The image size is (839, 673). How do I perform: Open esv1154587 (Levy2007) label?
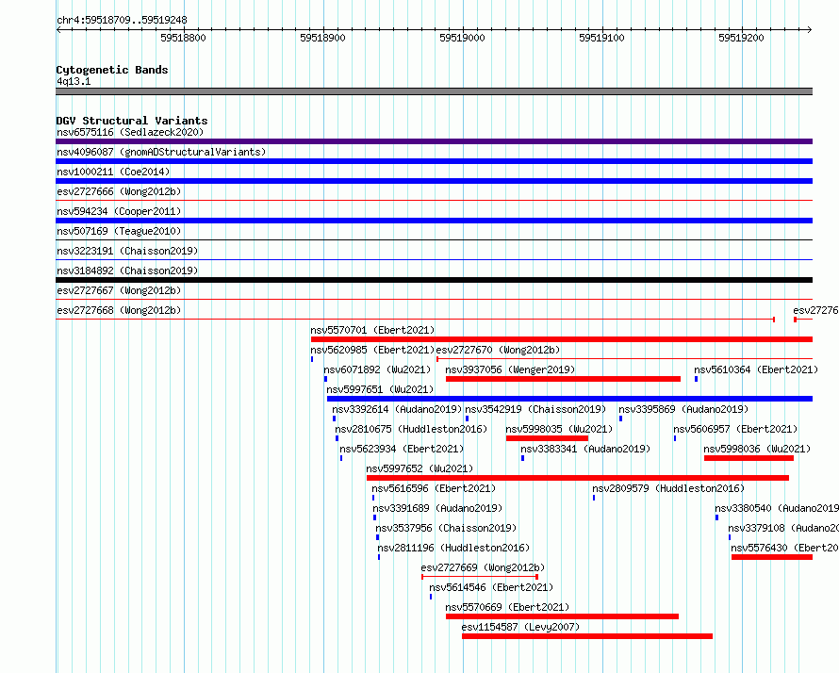520,627
